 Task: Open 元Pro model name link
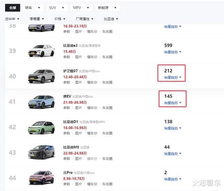(68, 173)
